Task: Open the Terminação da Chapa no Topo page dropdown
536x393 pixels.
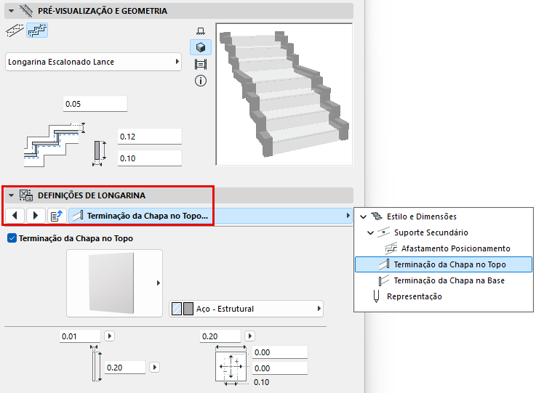Action: coord(210,216)
